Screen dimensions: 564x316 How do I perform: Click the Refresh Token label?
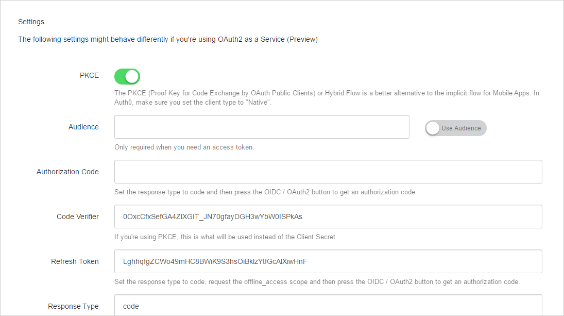point(75,261)
